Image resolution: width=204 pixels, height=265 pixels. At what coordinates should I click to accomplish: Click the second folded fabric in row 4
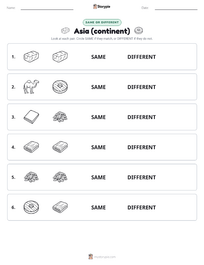60,147
